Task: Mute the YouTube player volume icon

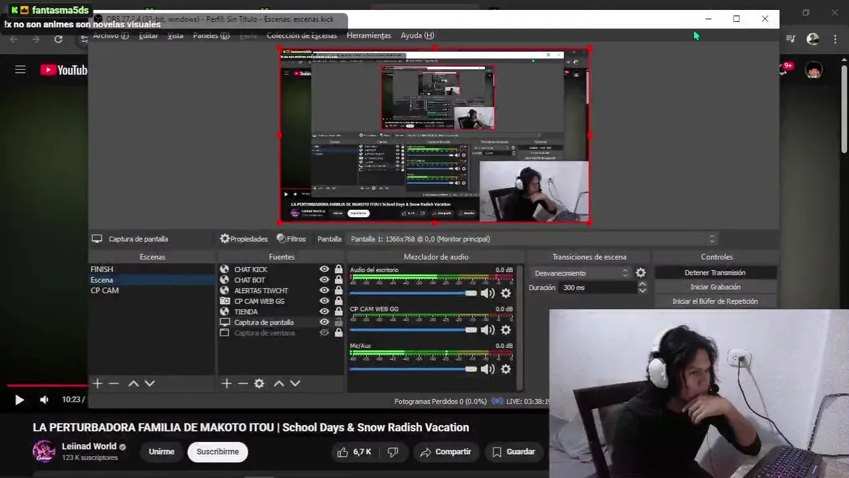Action: [x=44, y=400]
